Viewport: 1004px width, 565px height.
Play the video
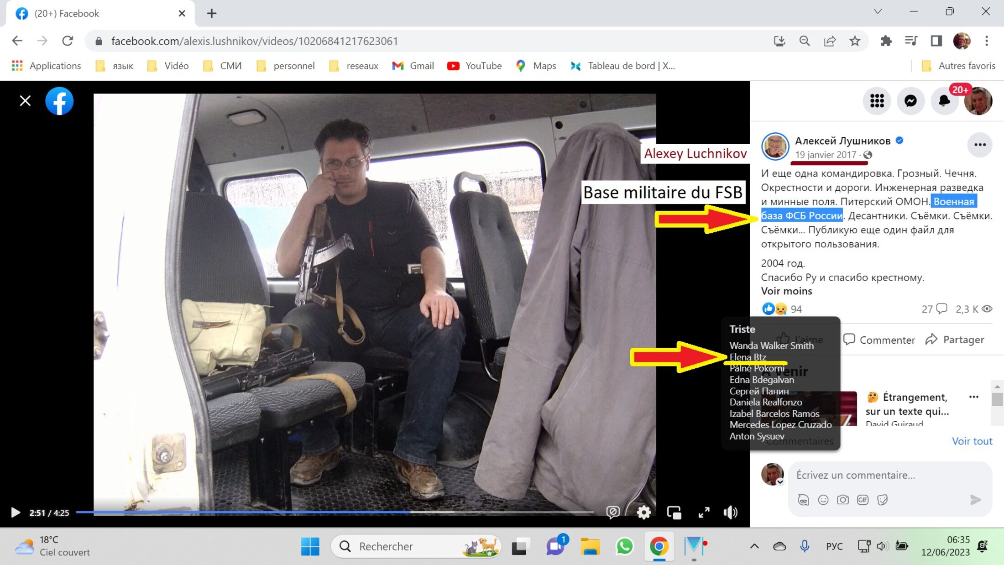[15, 513]
